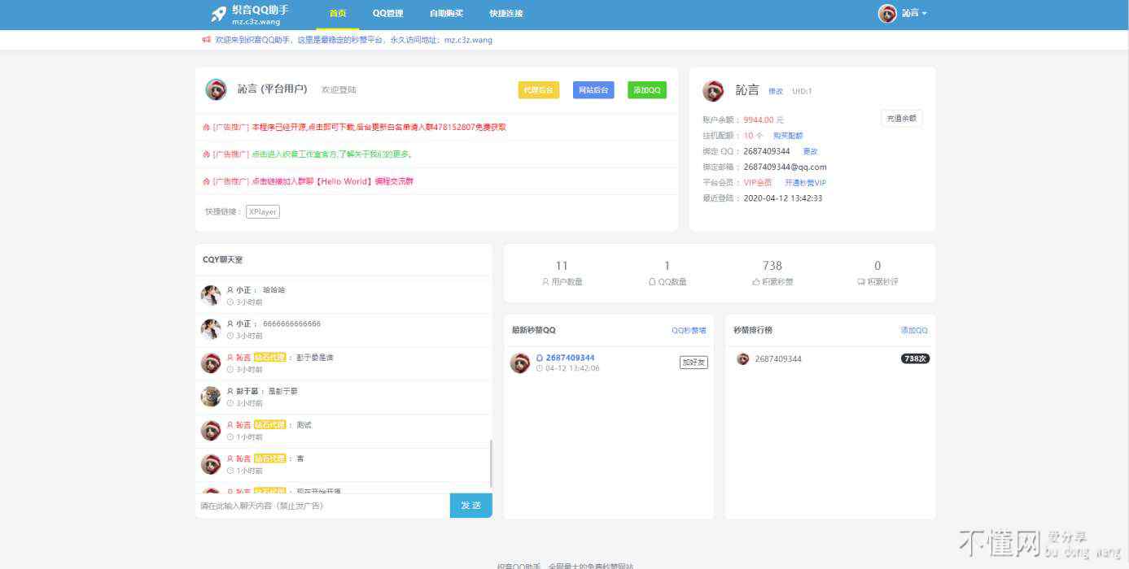This screenshot has height=569, width=1129.
Task: Click the 网站后台 blue button
Action: pyautogui.click(x=593, y=90)
